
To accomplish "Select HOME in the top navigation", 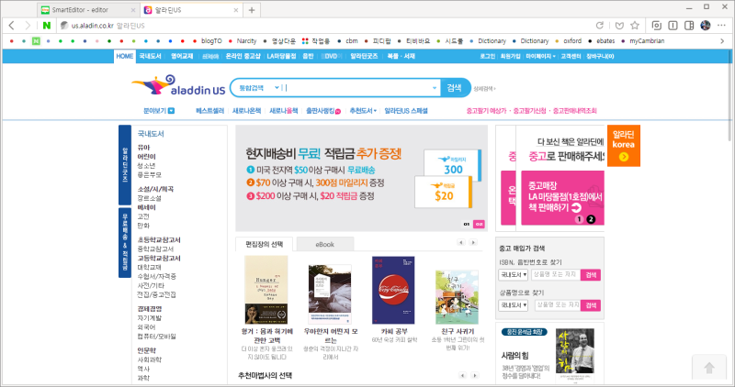I will pyautogui.click(x=125, y=56).
